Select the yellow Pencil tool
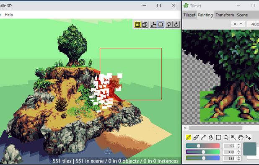Screen dimensions: 259x165 click(189, 137)
